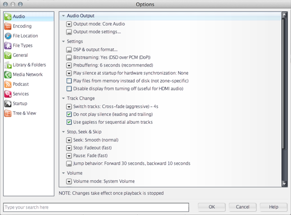291x215 pixels.
Task: Click the Services icon
Action: [x=8, y=94]
